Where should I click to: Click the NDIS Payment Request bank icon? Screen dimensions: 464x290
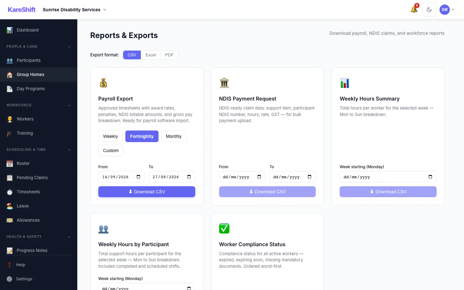(x=224, y=83)
